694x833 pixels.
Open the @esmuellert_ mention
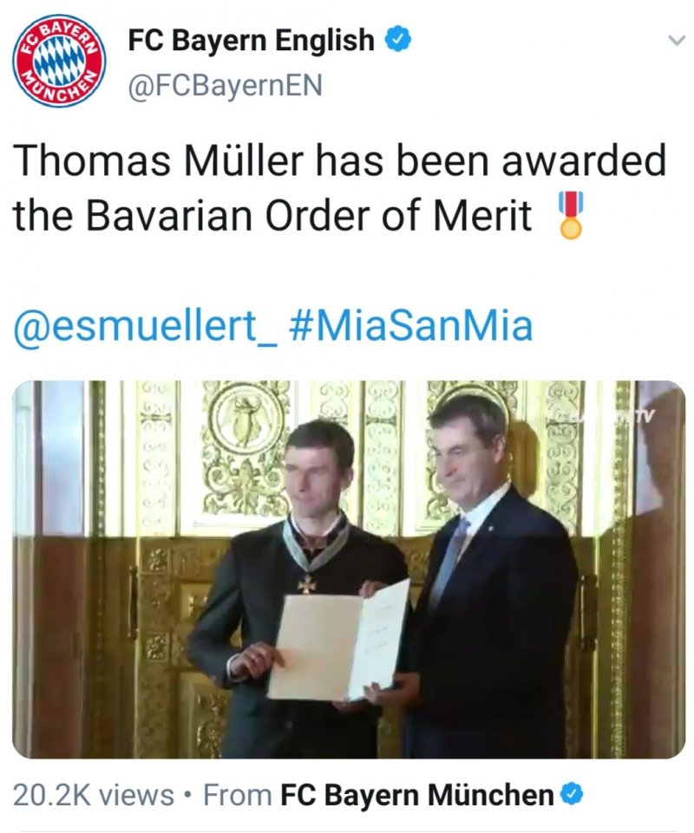[x=146, y=326]
